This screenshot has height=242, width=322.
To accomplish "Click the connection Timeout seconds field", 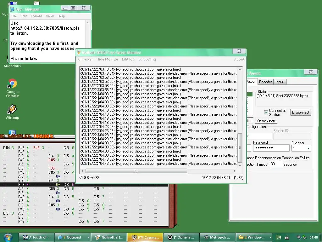I will click(x=276, y=164).
